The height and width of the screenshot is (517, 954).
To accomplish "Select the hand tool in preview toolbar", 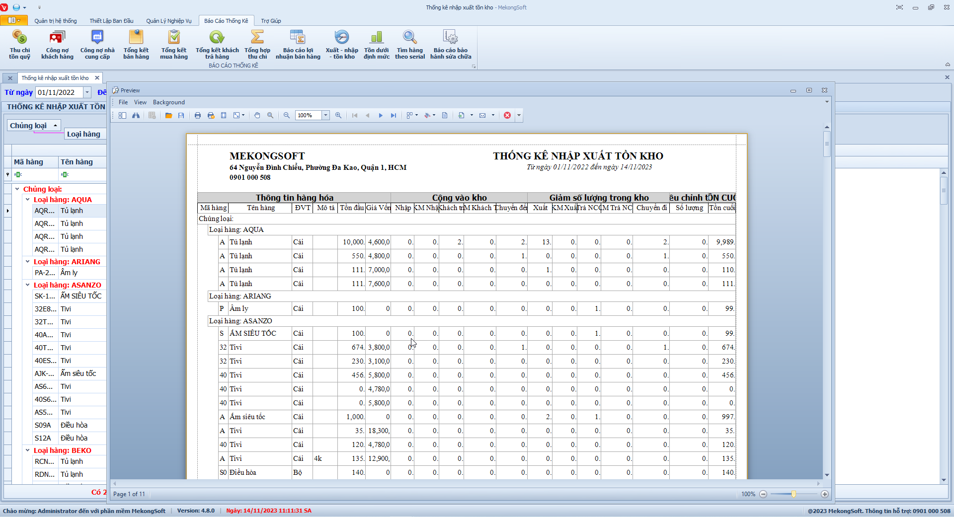I will tap(257, 115).
